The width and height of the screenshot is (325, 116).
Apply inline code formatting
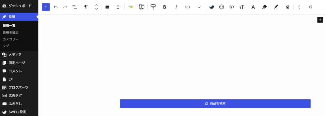click(x=231, y=7)
